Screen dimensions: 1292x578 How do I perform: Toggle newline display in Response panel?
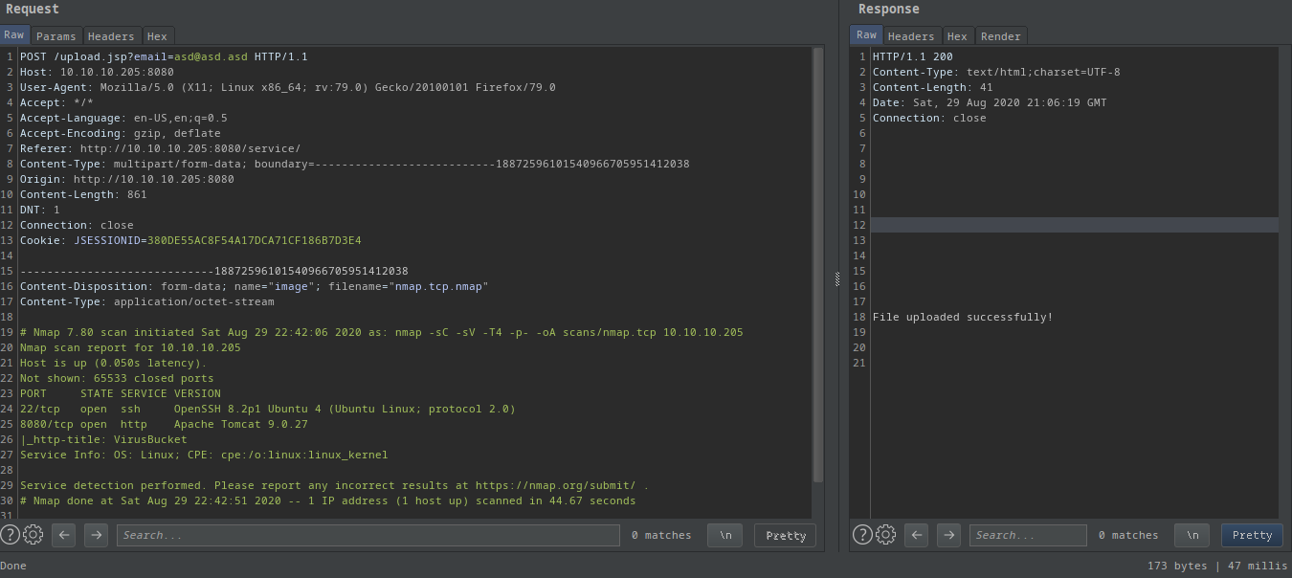tap(1192, 535)
